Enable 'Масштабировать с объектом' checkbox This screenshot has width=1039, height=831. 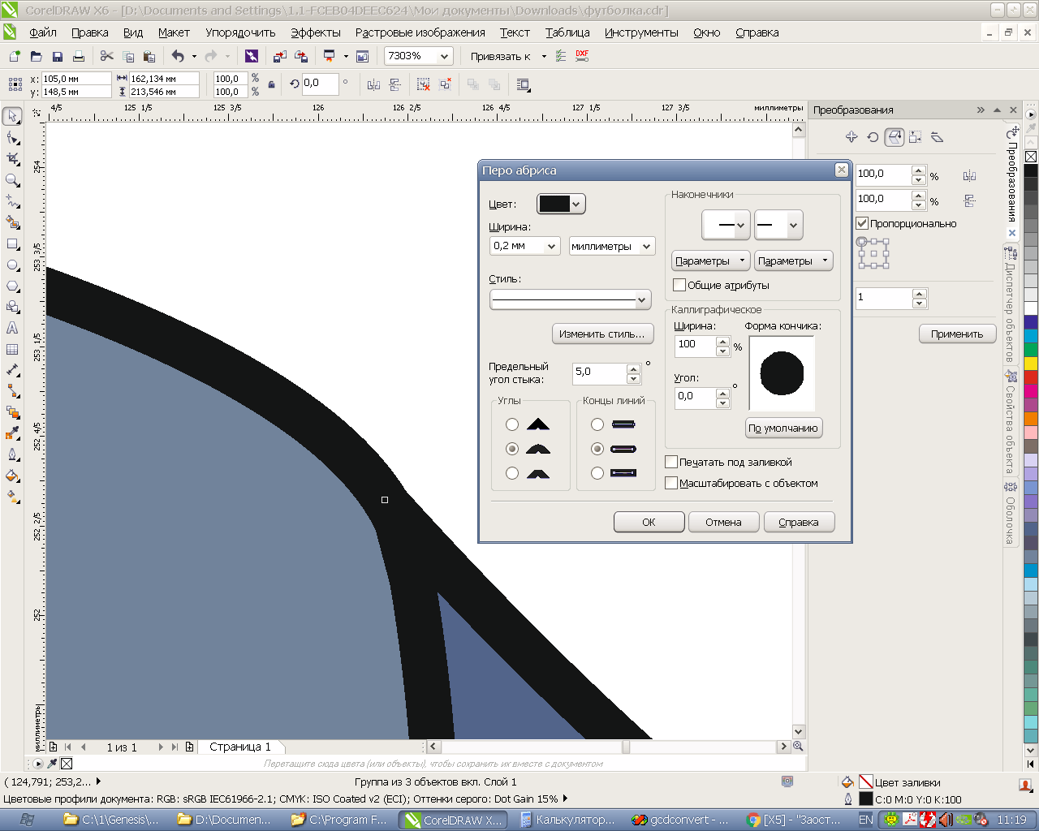pos(671,483)
